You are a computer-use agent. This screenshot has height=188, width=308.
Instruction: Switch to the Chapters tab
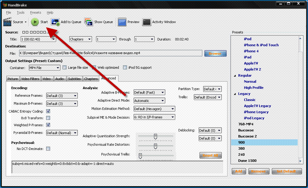point(91,79)
